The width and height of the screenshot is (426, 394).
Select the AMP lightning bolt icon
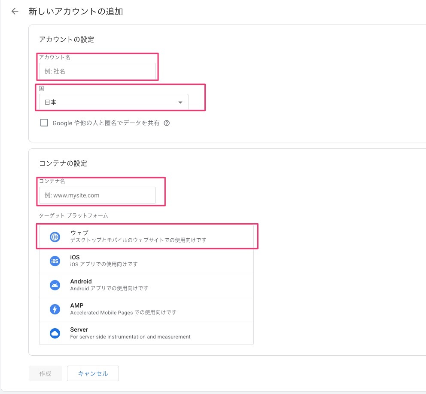(55, 308)
